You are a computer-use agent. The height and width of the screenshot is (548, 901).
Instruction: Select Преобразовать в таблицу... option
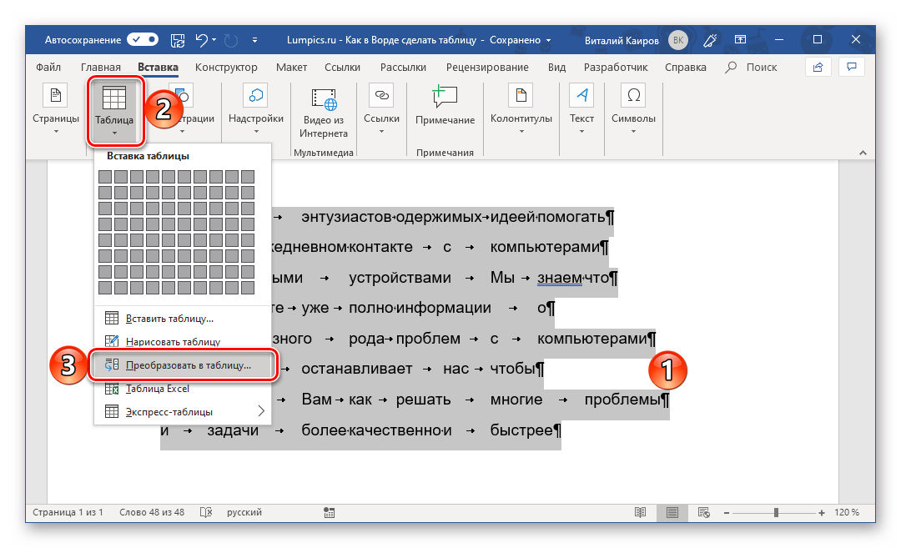click(x=182, y=365)
